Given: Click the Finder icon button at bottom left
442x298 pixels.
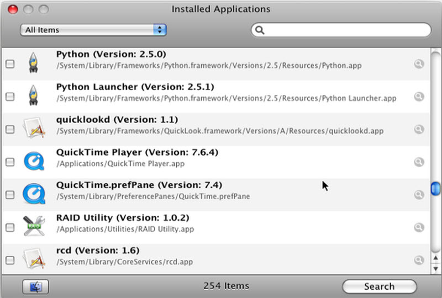Looking at the screenshot, I should point(35,287).
